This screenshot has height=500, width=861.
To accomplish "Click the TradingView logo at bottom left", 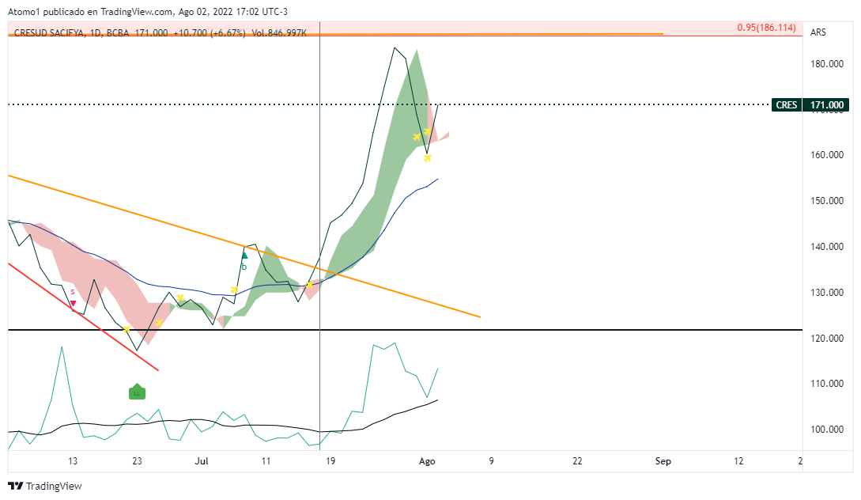I will (45, 486).
